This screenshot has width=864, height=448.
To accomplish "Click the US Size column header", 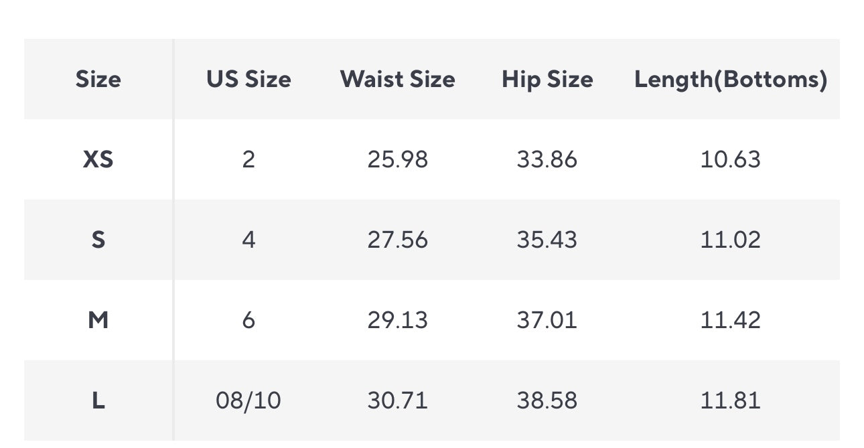I will (x=248, y=79).
